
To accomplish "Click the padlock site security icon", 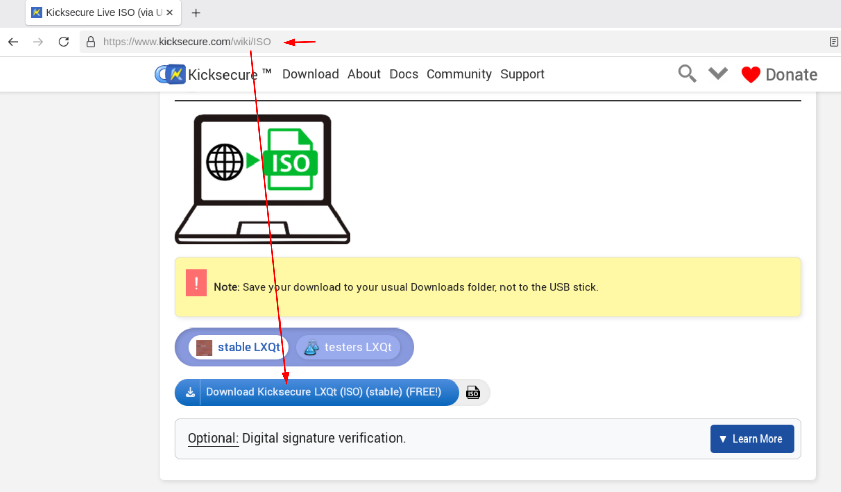I will 91,42.
